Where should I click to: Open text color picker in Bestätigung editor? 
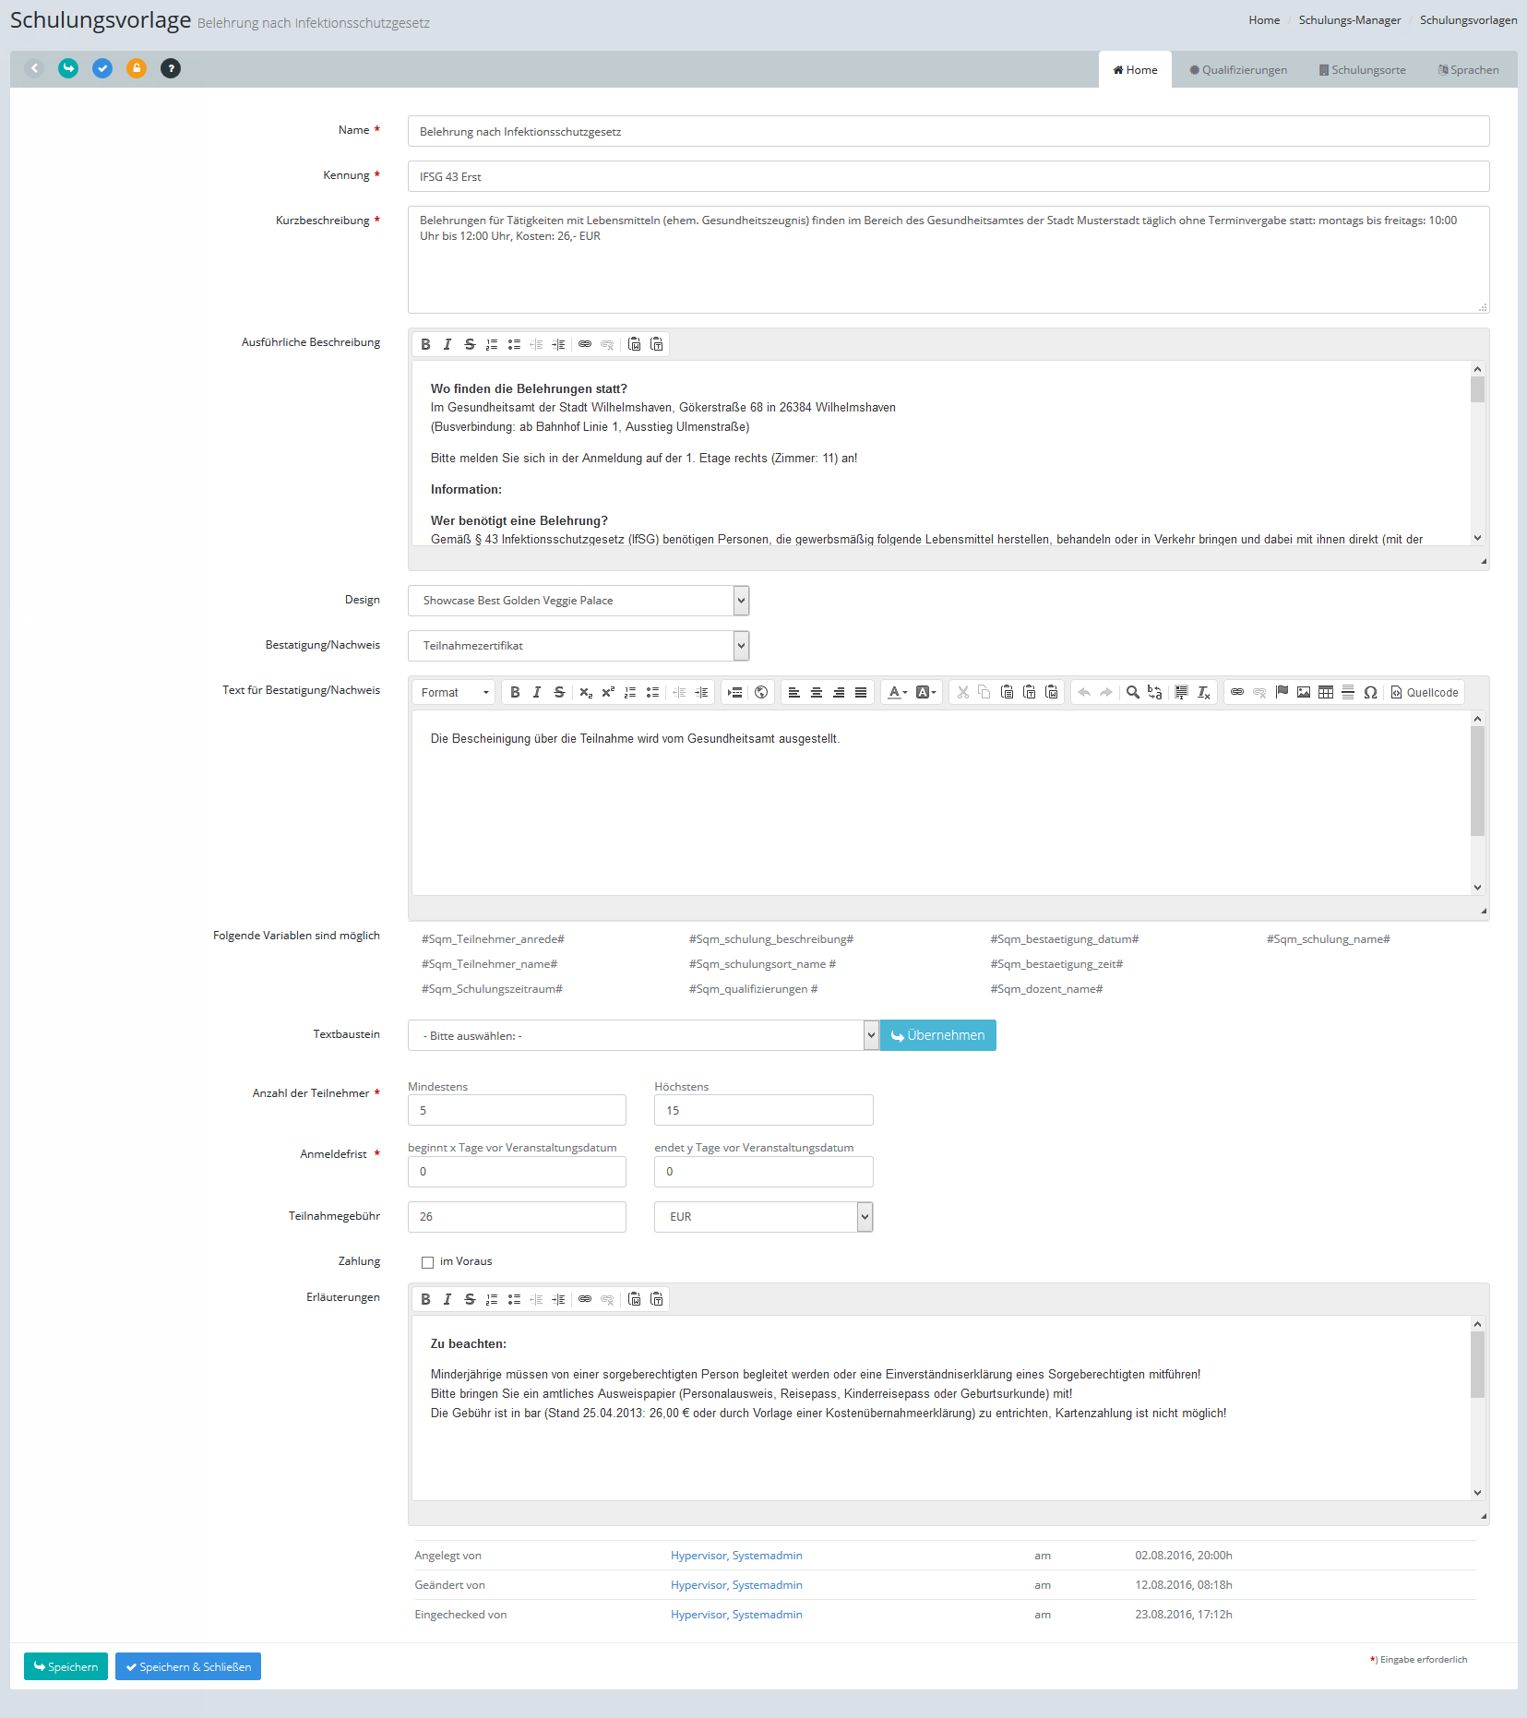point(897,693)
